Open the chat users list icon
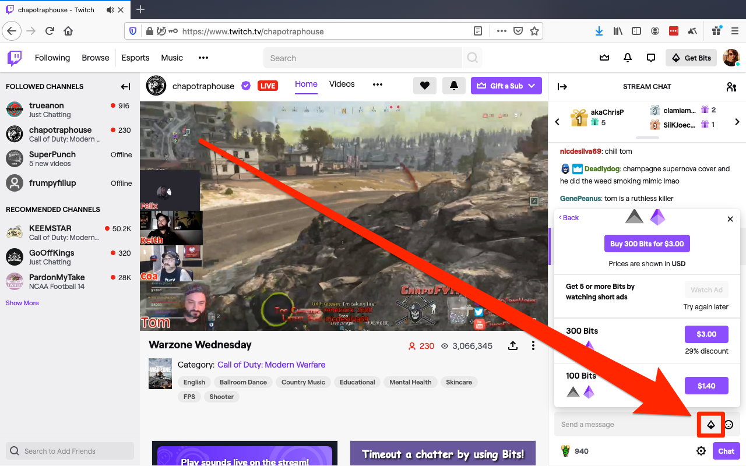This screenshot has height=466, width=746. click(x=731, y=87)
